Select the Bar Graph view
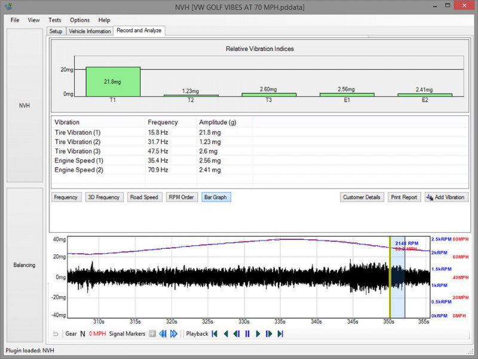The image size is (478, 359). tap(216, 197)
